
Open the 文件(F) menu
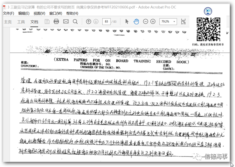click(x=8, y=13)
